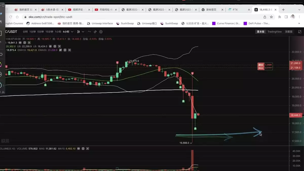Open the chart settings gear icon
This screenshot has height=171, width=304.
click(x=101, y=32)
